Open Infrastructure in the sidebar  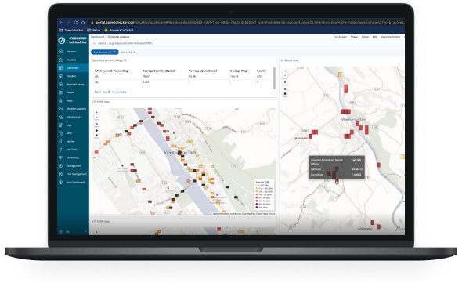tap(74, 117)
